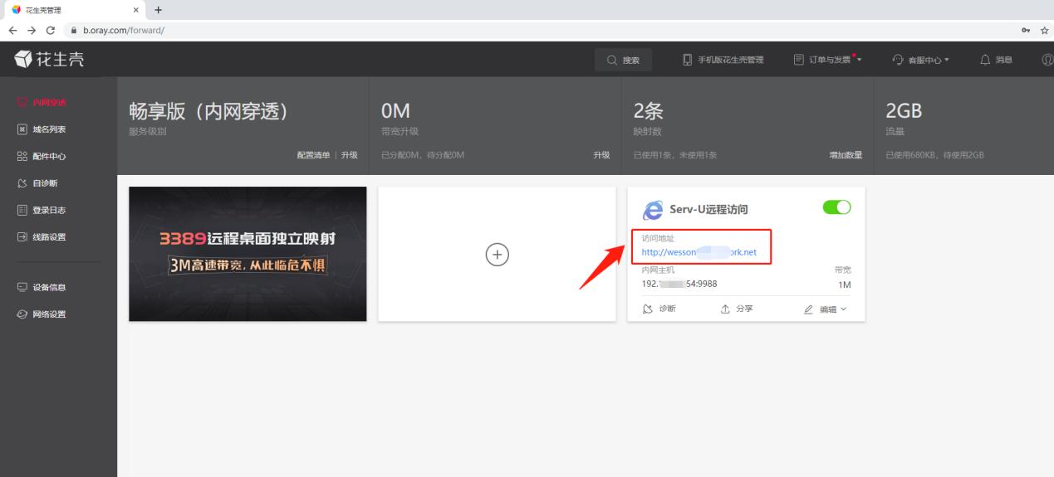Click the 2条 mapping count heading
Screen dimensions: 1054x477
pyautogui.click(x=649, y=112)
